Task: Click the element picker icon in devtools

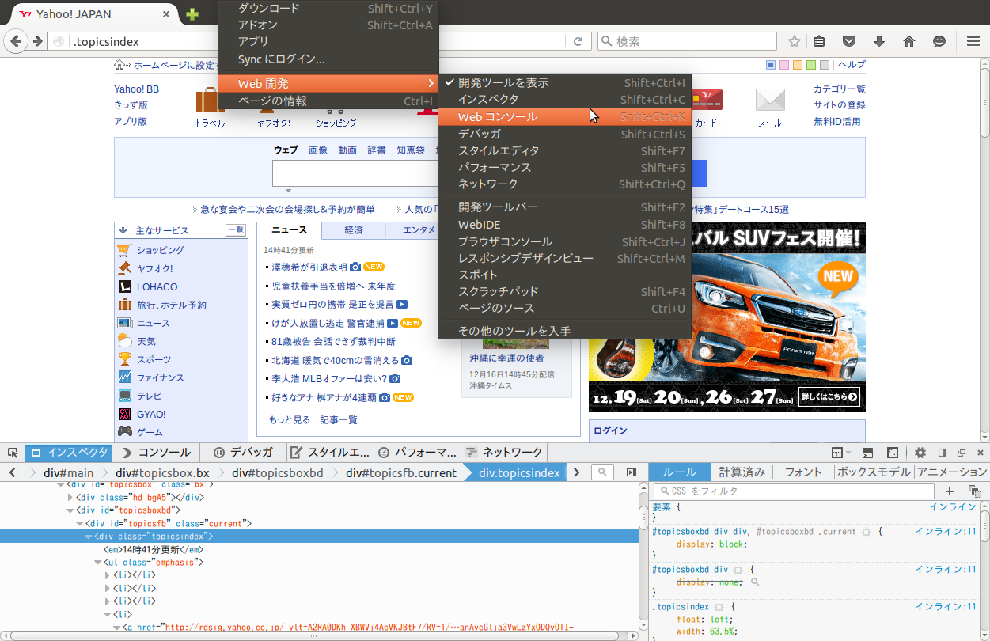Action: tap(13, 453)
